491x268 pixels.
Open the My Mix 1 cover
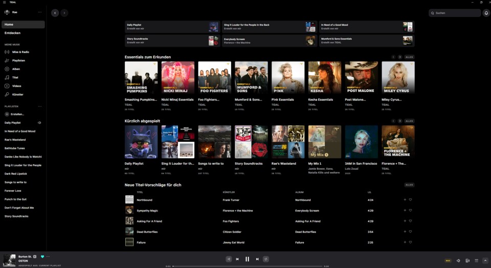coord(325,142)
